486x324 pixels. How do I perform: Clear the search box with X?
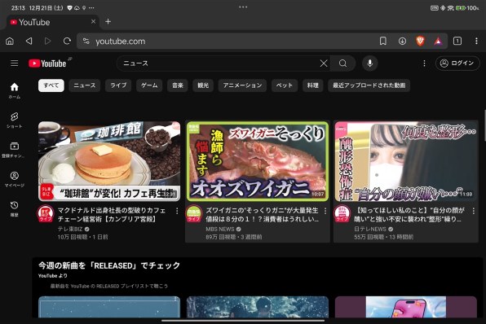324,63
